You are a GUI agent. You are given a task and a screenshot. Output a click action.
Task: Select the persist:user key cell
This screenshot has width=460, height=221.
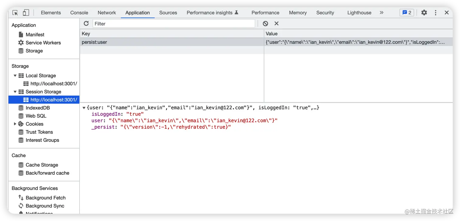[172, 42]
